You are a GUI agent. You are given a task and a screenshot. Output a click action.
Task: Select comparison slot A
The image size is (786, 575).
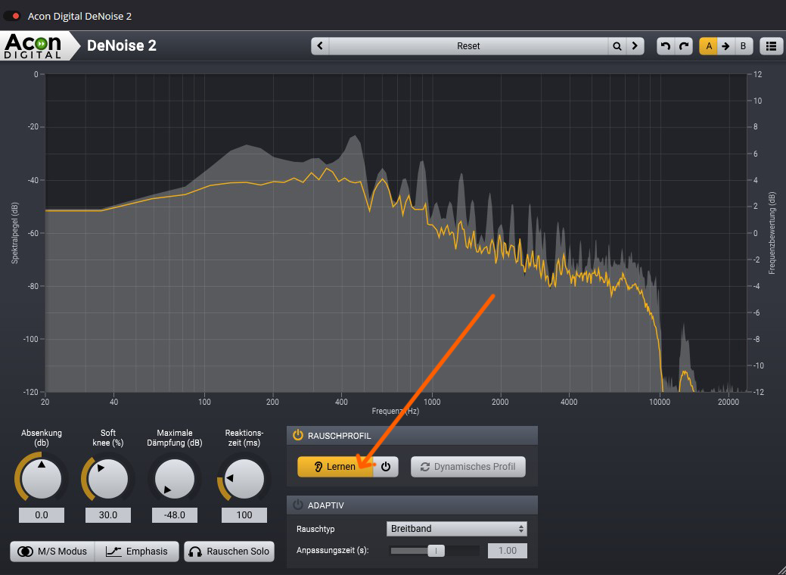point(708,45)
